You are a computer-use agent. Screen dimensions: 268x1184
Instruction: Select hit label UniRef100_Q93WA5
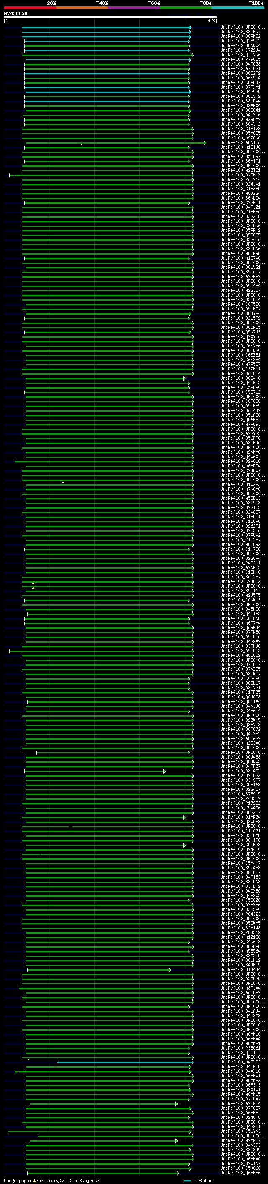[240, 720]
